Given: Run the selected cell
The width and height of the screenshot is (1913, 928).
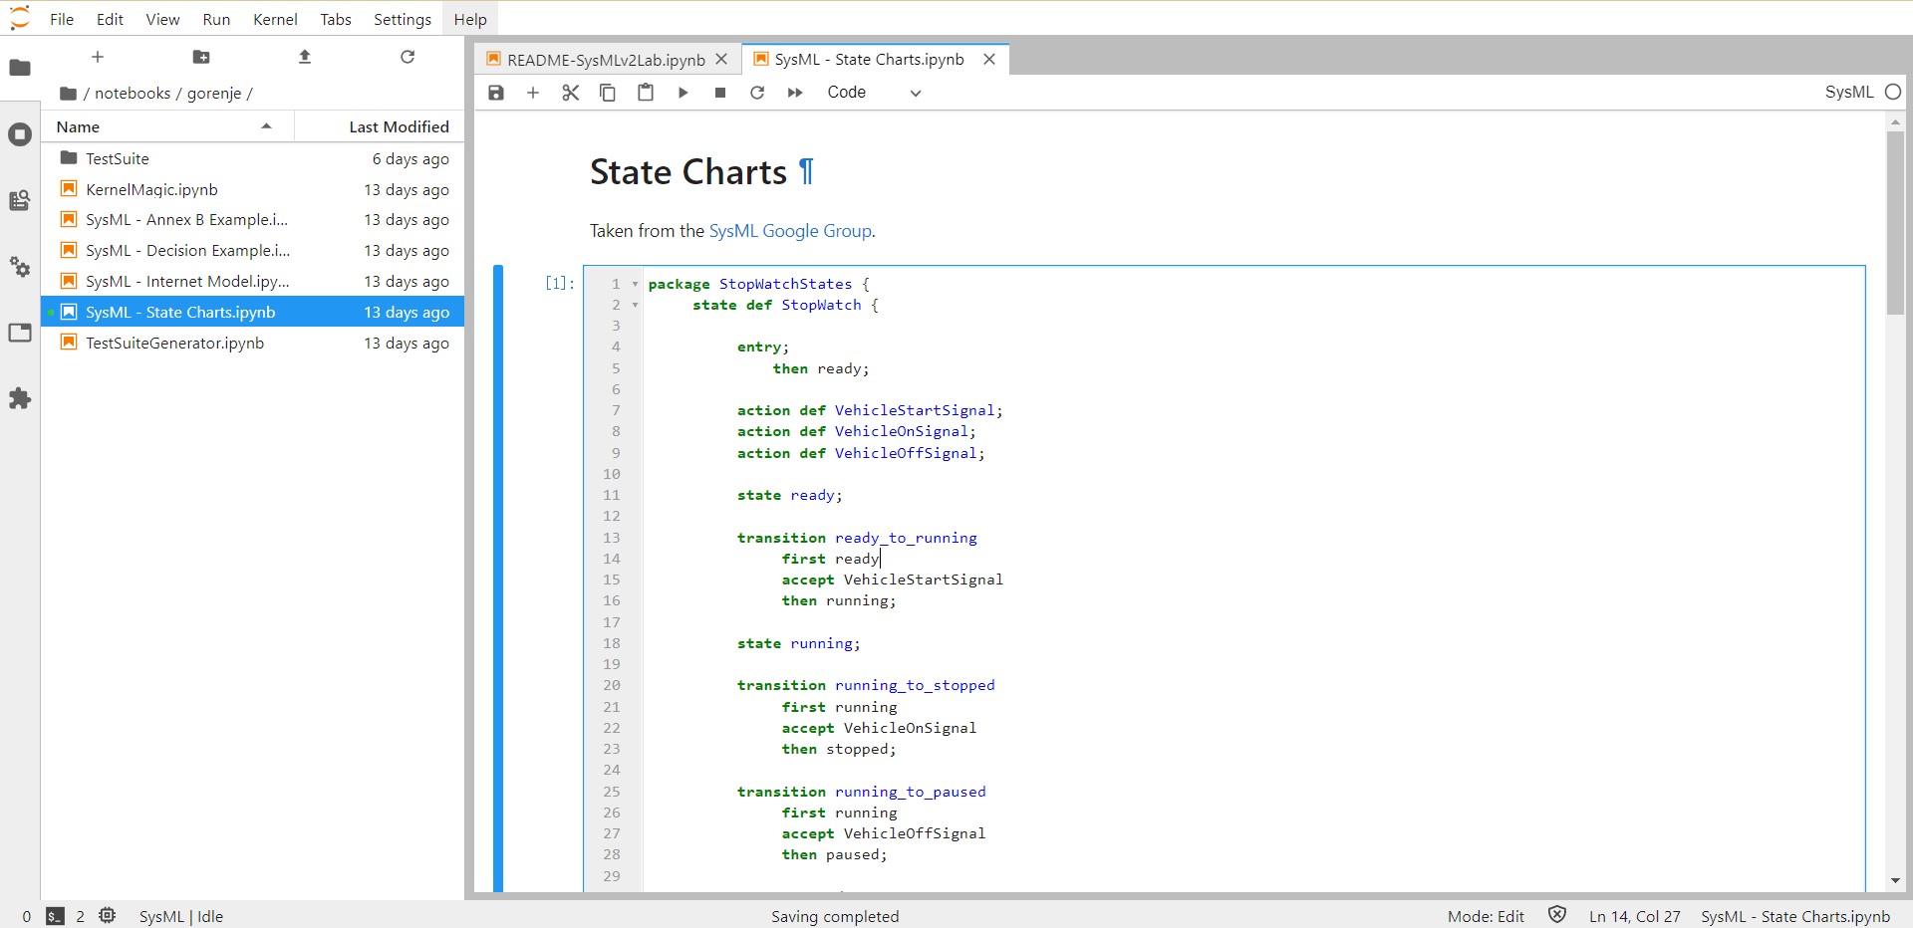Looking at the screenshot, I should pyautogui.click(x=683, y=93).
